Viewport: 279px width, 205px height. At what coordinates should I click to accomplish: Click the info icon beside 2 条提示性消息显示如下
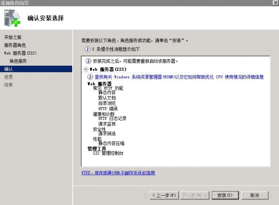(88, 49)
